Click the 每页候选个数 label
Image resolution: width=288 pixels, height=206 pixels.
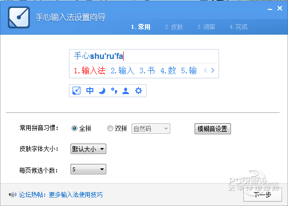point(39,170)
